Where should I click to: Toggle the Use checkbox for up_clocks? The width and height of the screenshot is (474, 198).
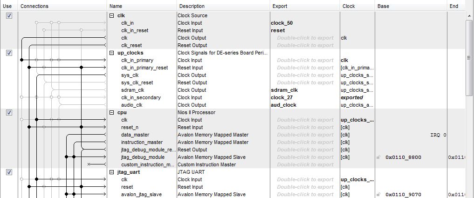click(8, 53)
